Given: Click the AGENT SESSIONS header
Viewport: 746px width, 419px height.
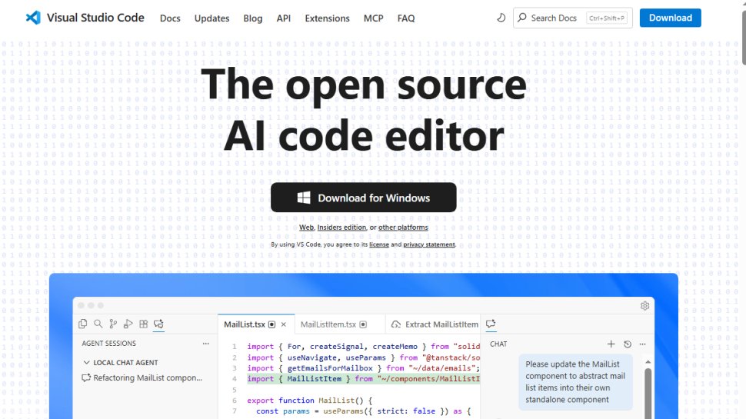Looking at the screenshot, I should click(109, 344).
